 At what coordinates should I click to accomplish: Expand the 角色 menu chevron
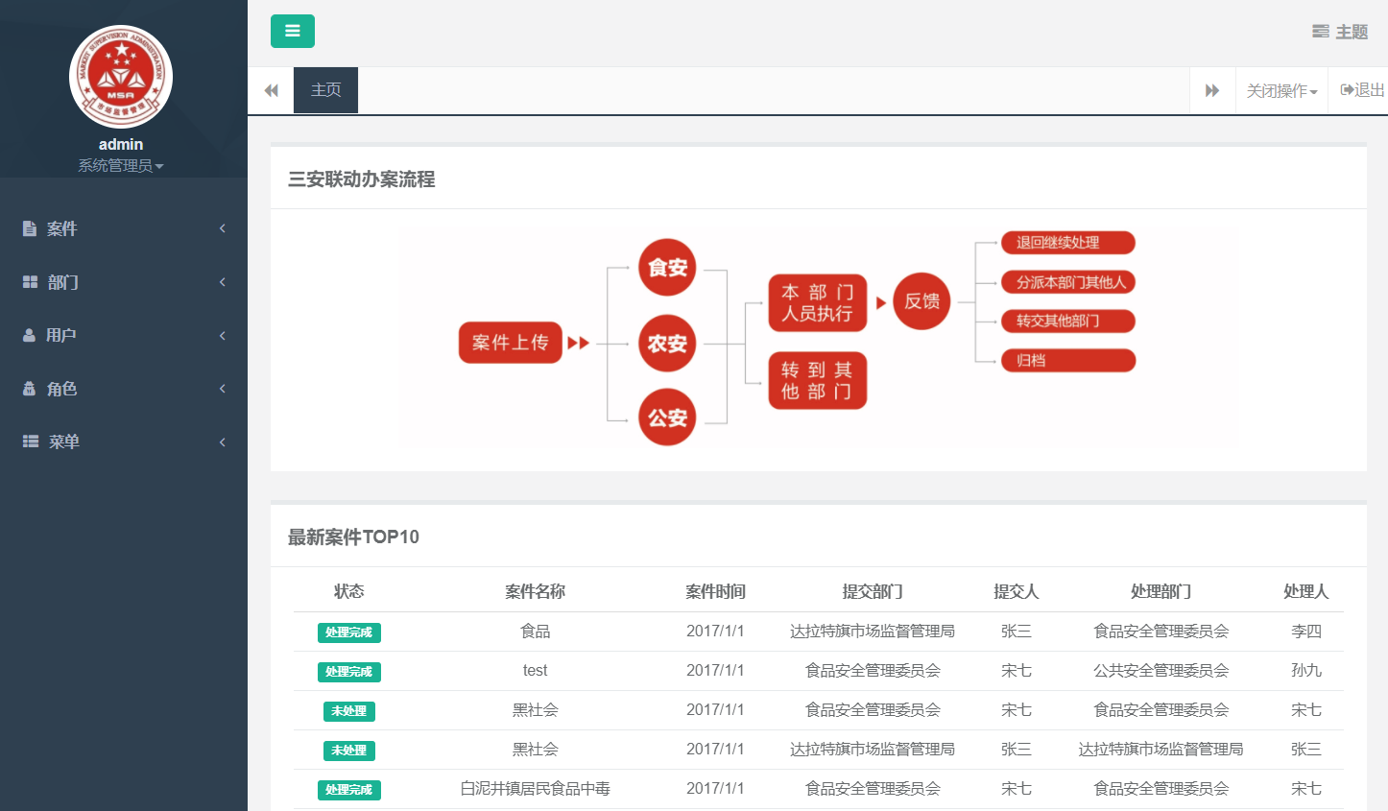(x=223, y=389)
